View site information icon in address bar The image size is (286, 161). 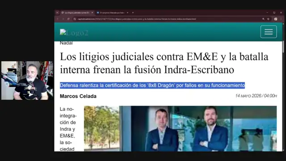(75, 19)
